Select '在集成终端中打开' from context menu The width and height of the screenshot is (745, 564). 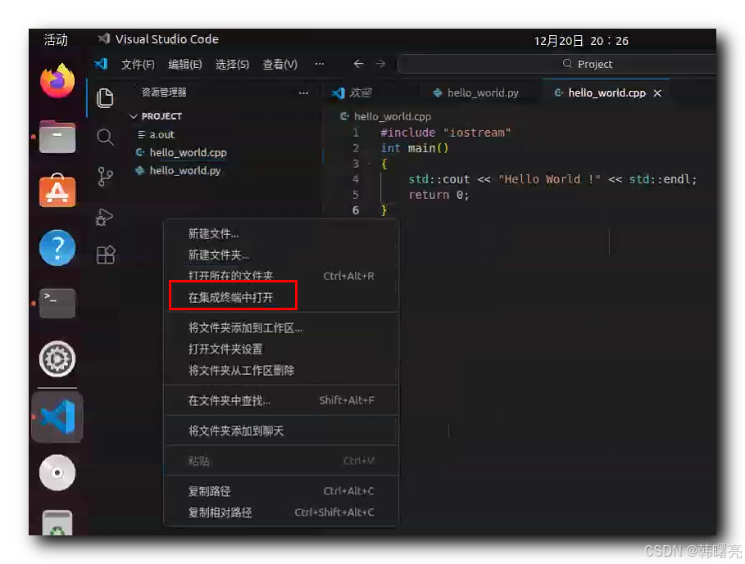click(x=231, y=298)
